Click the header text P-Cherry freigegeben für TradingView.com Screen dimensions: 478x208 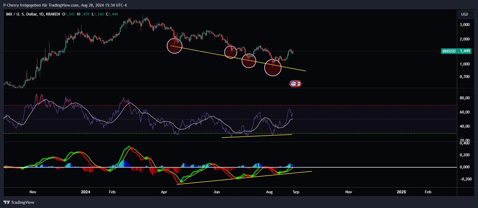coord(41,5)
